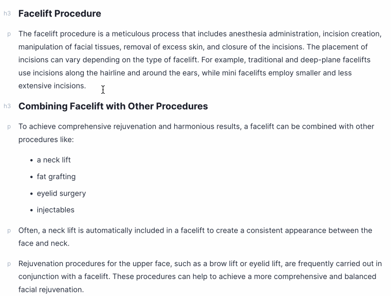Click the word 'anesthesia' in the first paragraph
Viewport: 391px width, 296px height.
(248, 34)
